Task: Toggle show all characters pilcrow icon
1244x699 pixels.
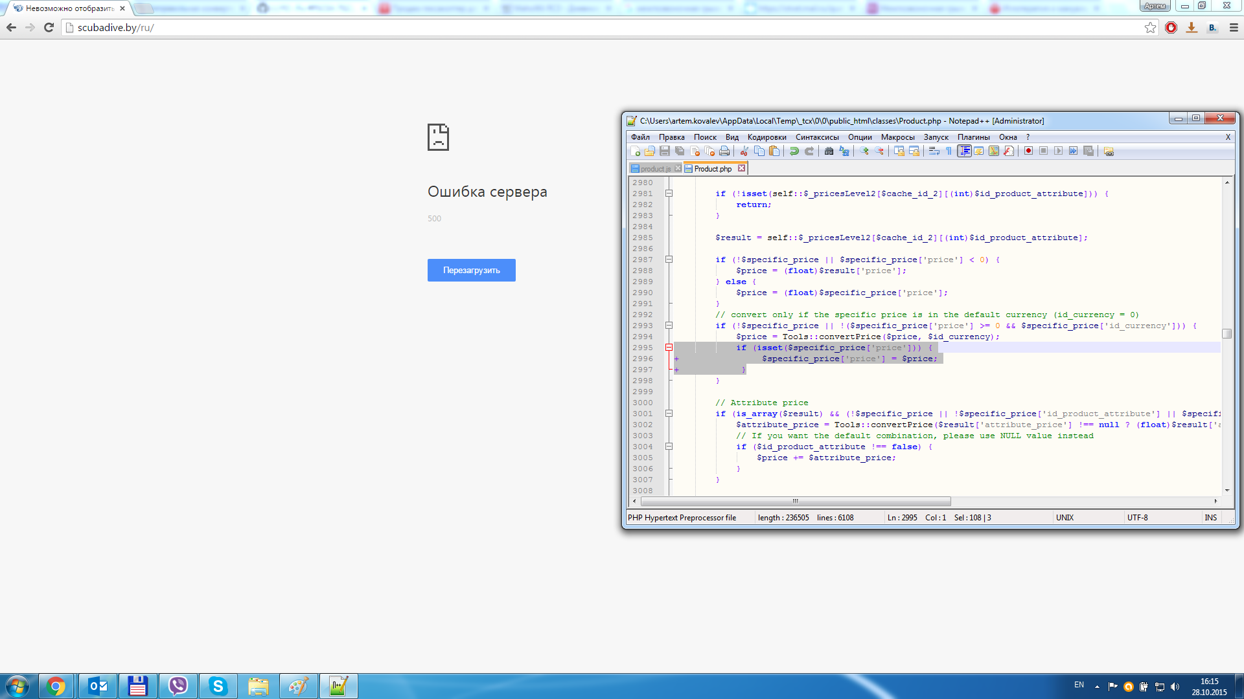Action: 949,151
